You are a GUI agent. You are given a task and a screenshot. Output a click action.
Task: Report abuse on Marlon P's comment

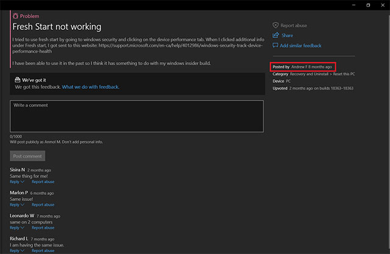pyautogui.click(x=43, y=205)
